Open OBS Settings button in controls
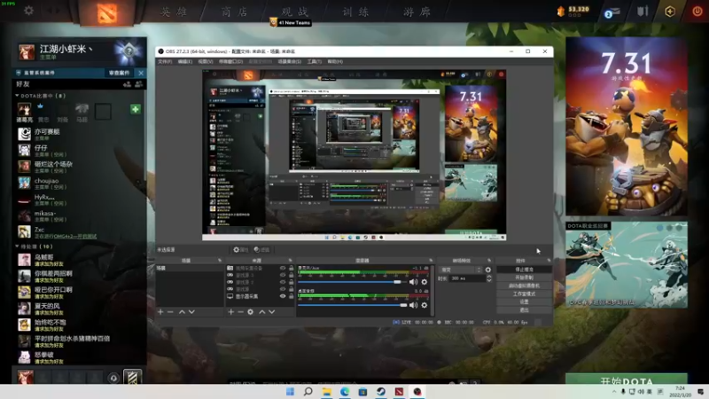Image resolution: width=709 pixels, height=399 pixels. [x=524, y=301]
